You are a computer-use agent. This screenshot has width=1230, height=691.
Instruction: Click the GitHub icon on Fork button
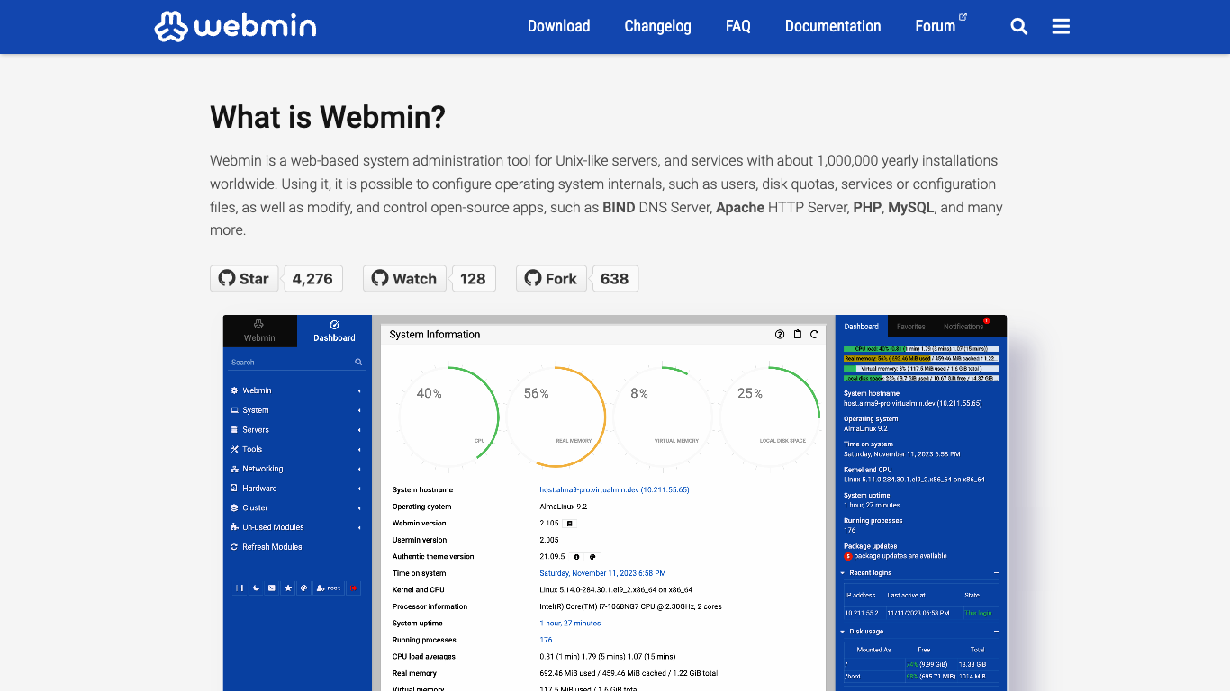[533, 278]
